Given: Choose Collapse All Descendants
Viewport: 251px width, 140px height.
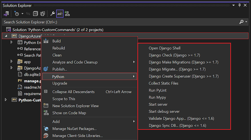Looking at the screenshot, I should pyautogui.click(x=73, y=92).
